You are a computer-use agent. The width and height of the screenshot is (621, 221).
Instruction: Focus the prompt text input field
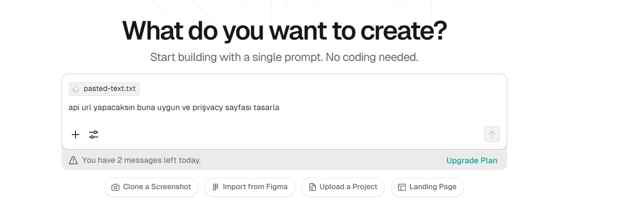point(284,108)
